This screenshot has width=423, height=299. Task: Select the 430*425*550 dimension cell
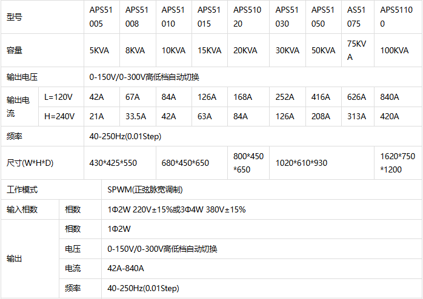click(113, 163)
